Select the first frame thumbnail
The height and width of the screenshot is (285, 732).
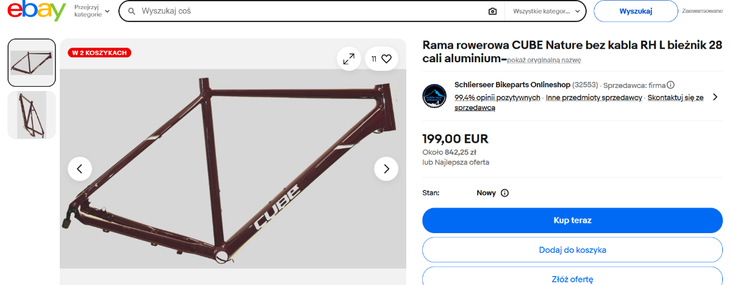point(32,63)
